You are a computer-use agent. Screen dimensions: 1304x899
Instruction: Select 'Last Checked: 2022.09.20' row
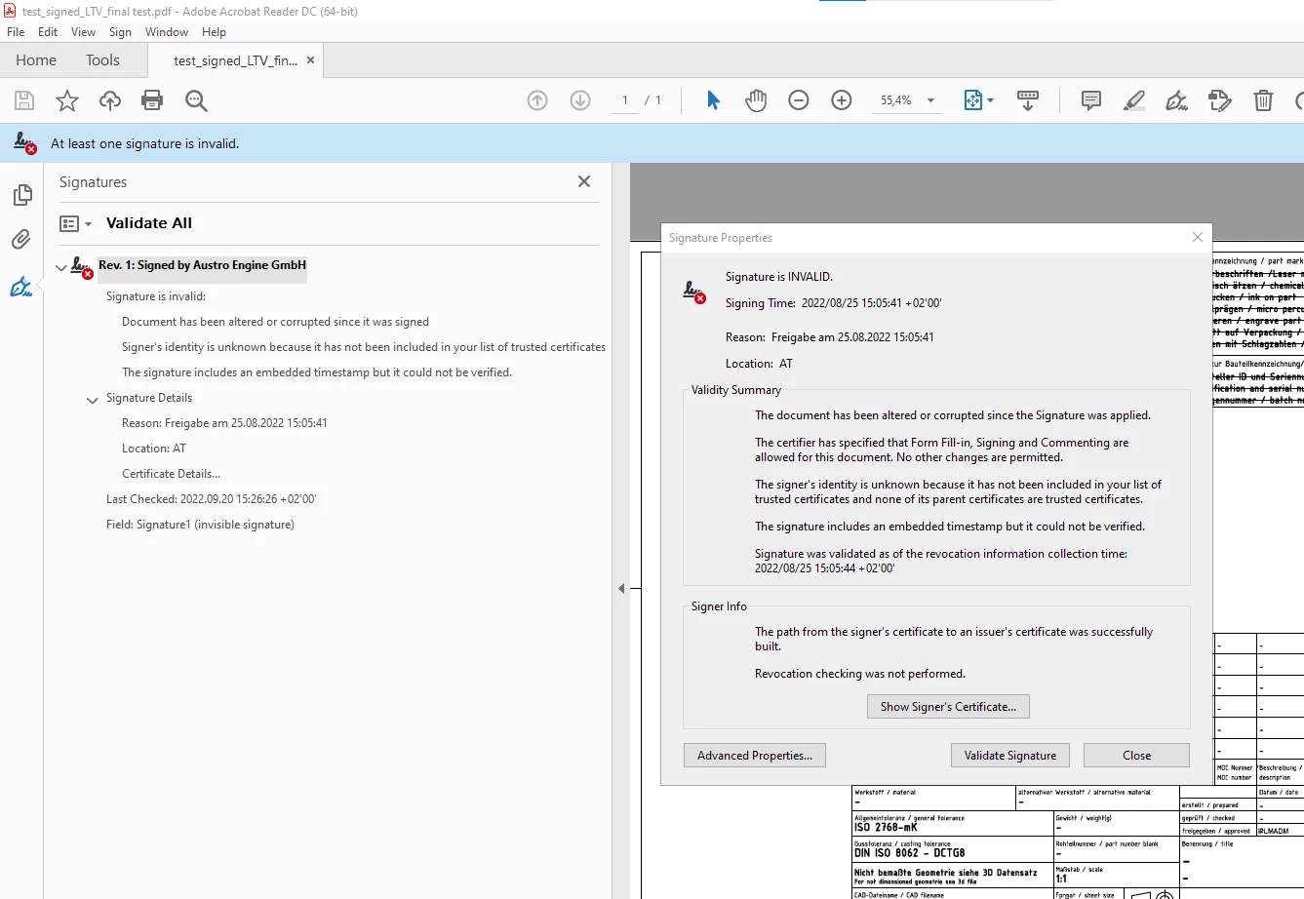click(211, 499)
